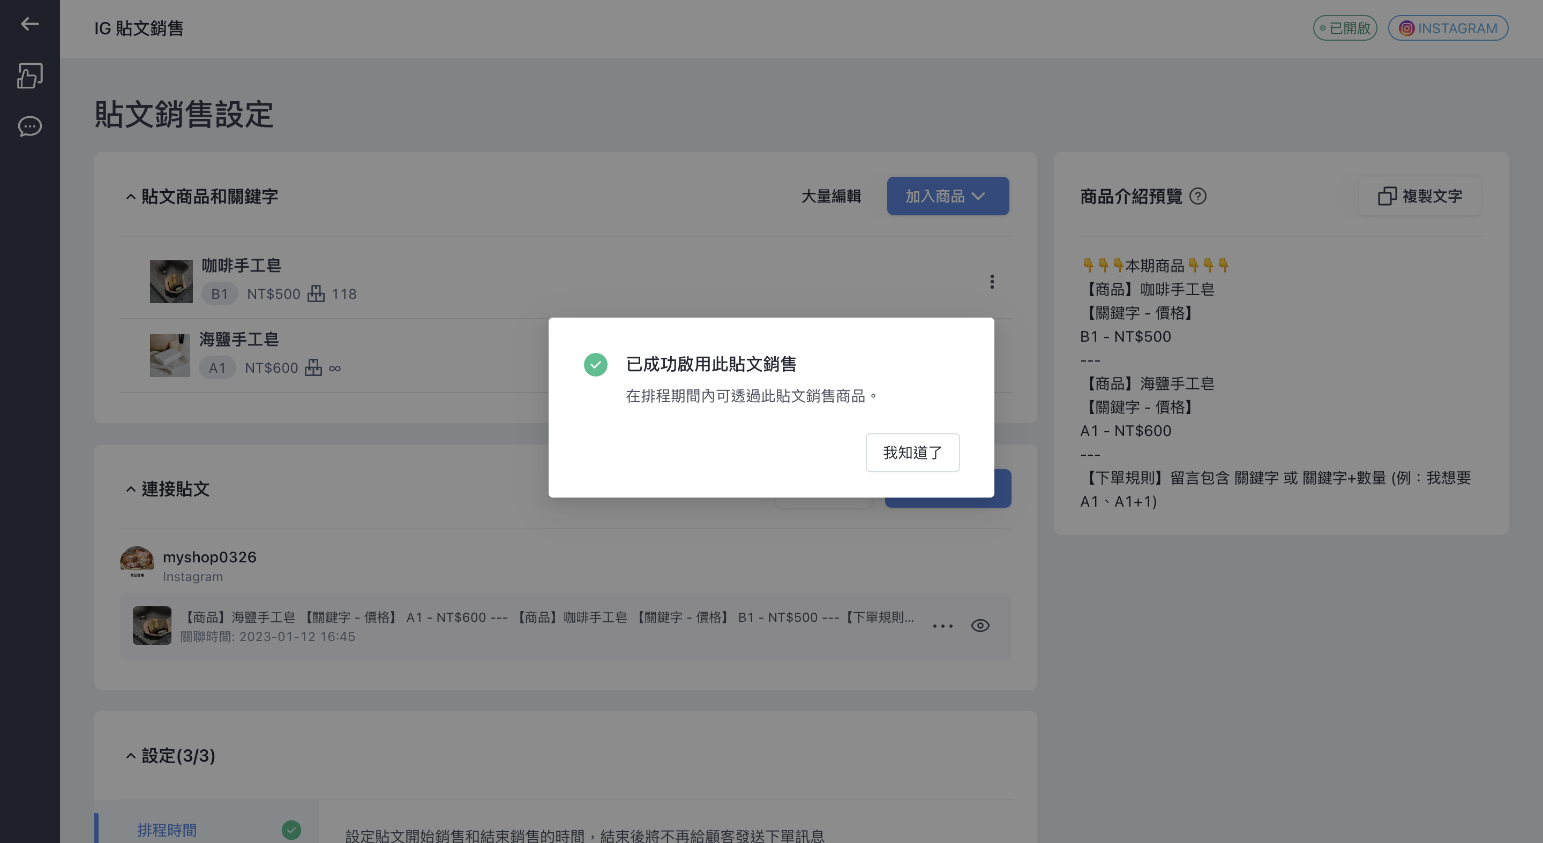
Task: Click the 已開啟 status badge
Action: click(x=1345, y=28)
